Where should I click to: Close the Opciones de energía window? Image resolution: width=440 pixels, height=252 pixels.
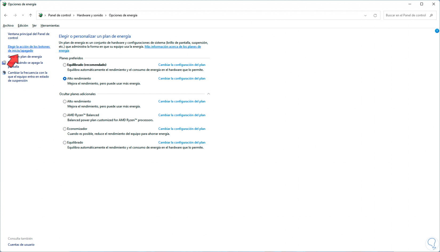point(434,4)
